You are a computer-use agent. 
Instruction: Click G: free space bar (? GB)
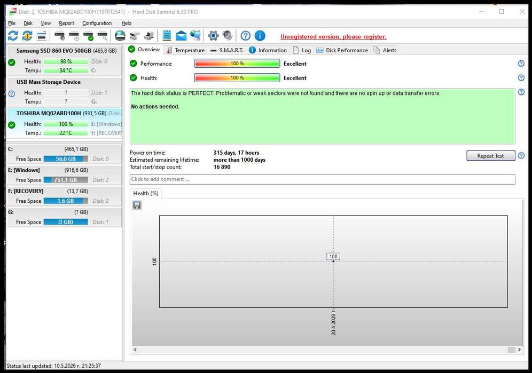(66, 222)
